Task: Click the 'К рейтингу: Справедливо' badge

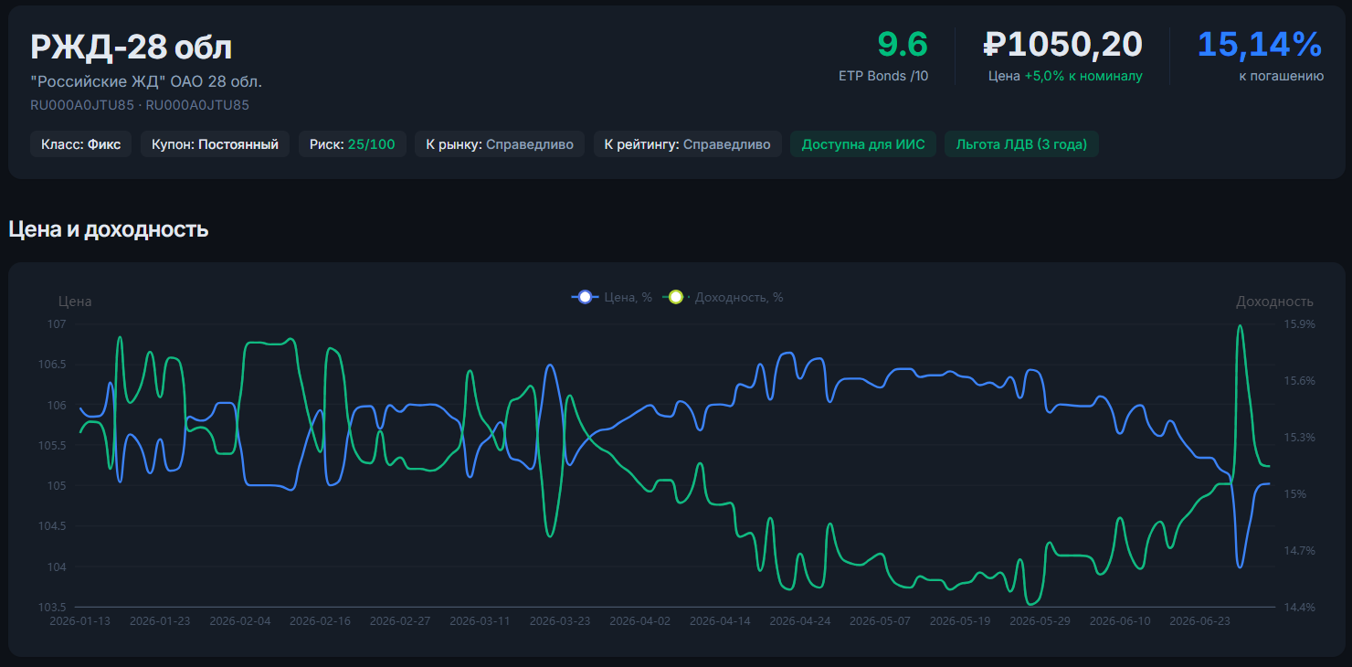Action: click(687, 144)
